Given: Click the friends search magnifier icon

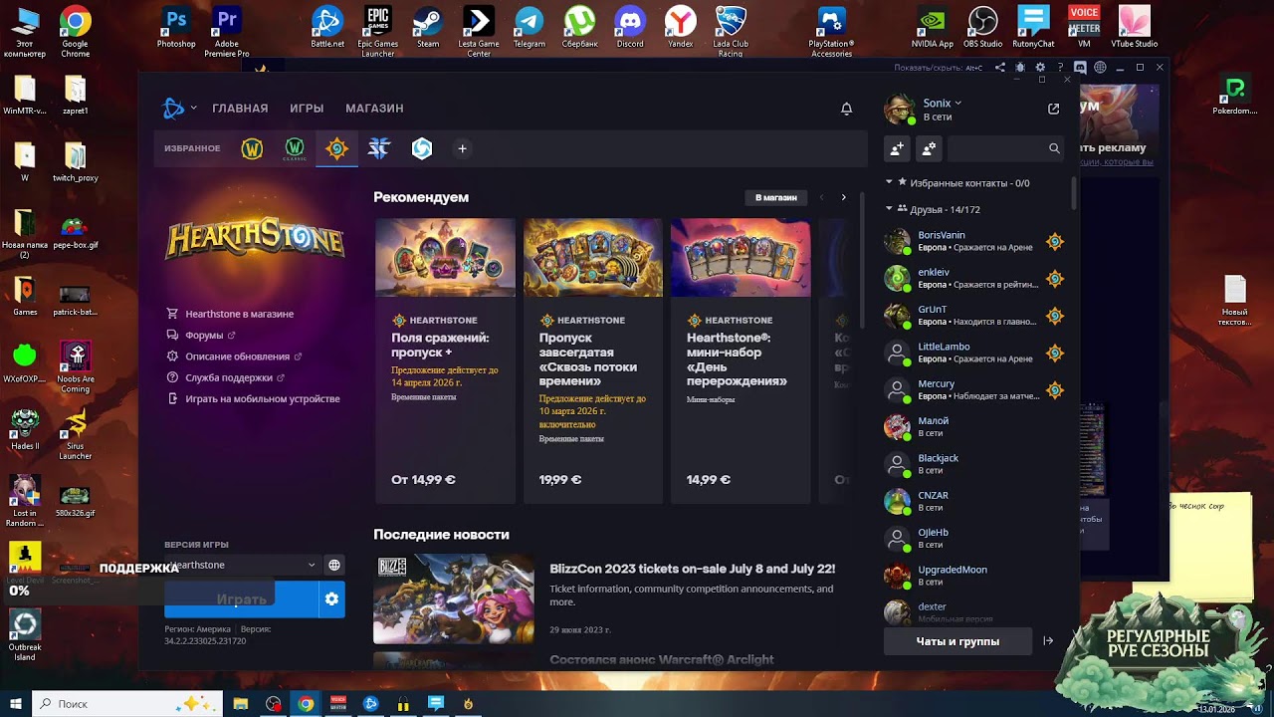Looking at the screenshot, I should point(1054,148).
